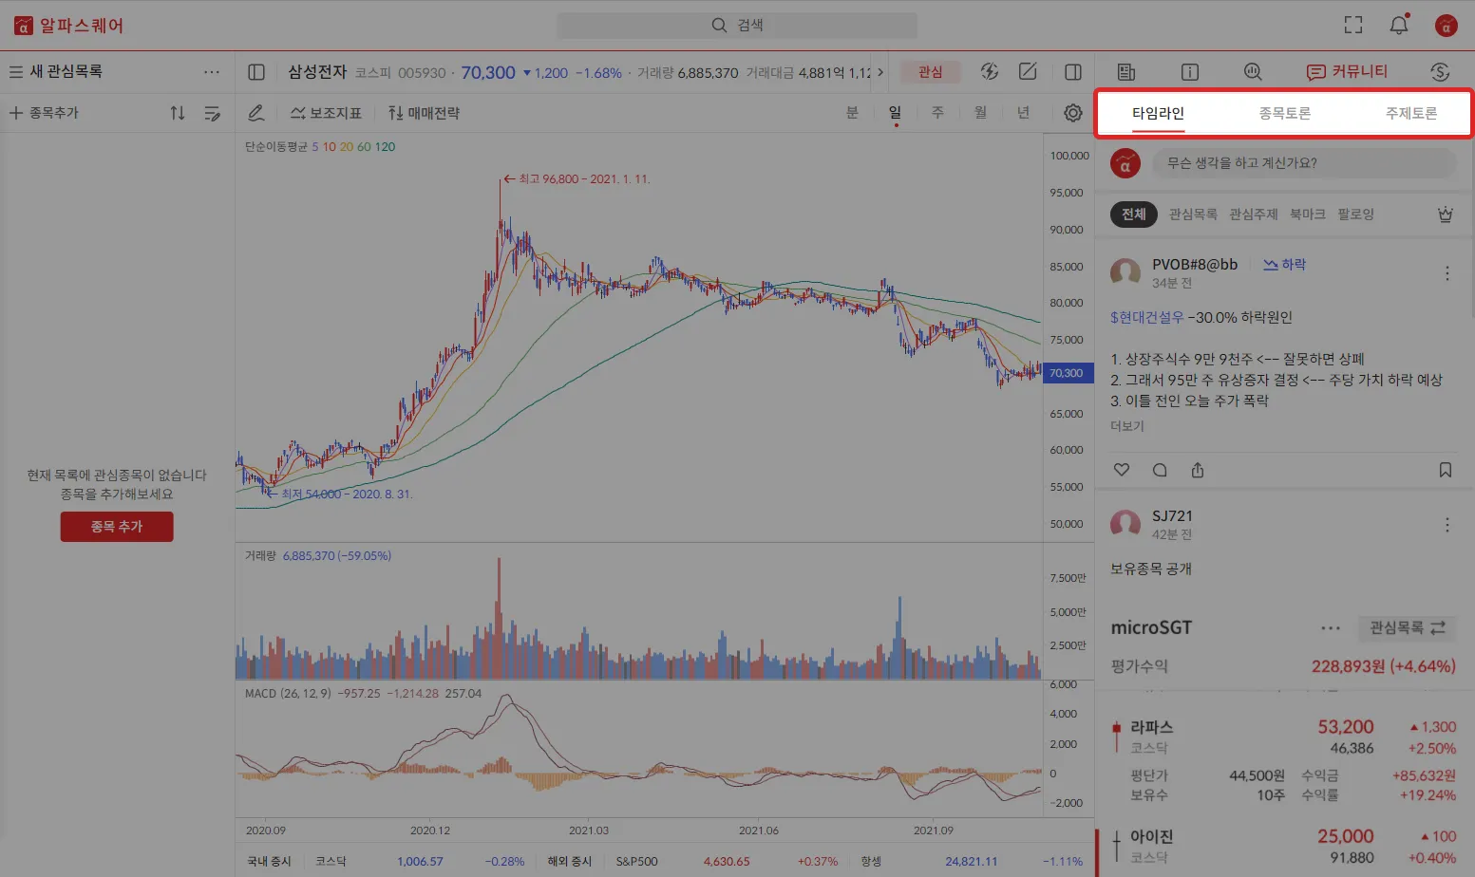The height and width of the screenshot is (877, 1475).
Task: Select the 관심목록 feed filter
Action: pos(1193,215)
